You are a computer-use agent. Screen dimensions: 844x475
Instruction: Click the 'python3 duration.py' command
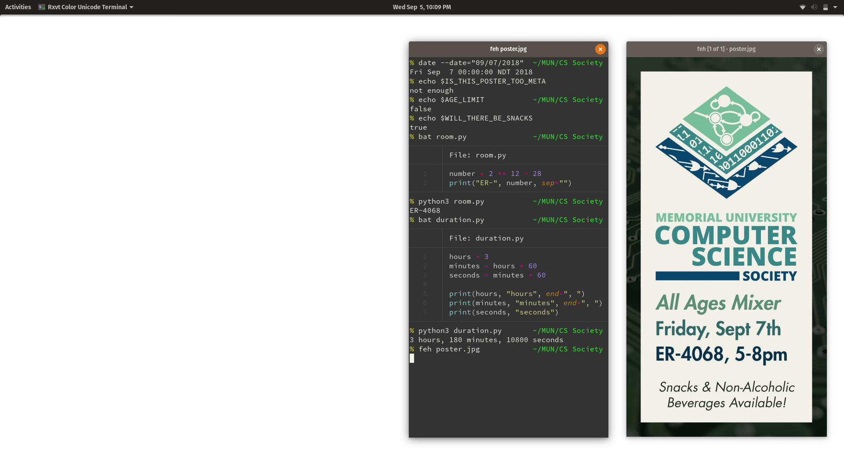(x=460, y=331)
